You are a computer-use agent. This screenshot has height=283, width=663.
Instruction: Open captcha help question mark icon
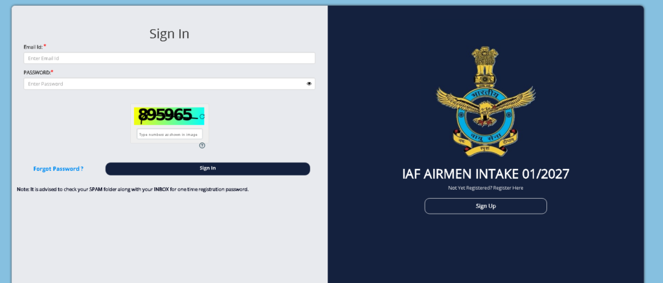tap(202, 146)
